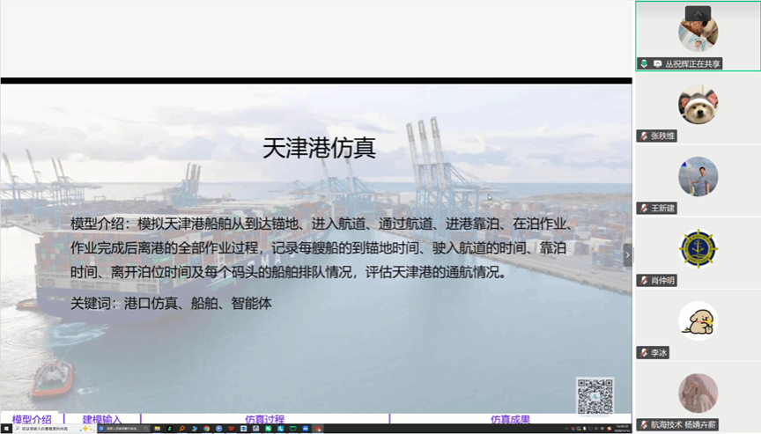The width and height of the screenshot is (761, 434).
Task: Click the muted microphone icon beside 肖仲明
Action: coord(644,281)
